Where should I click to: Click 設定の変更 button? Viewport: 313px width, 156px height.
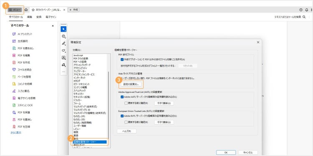coord(131,84)
